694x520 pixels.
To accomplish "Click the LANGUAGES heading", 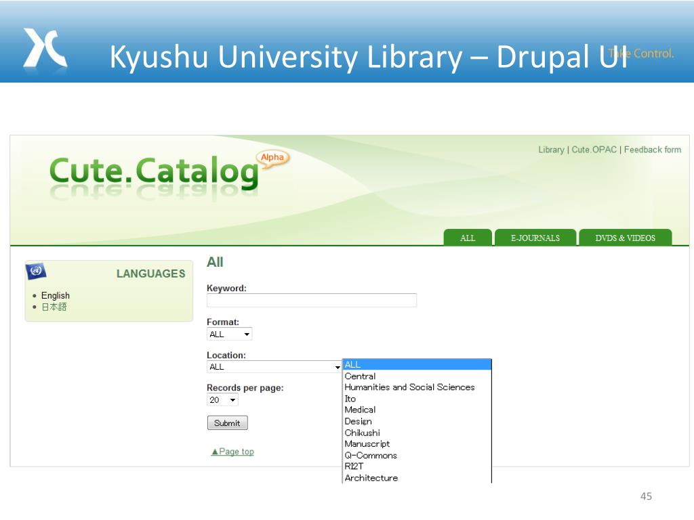I will [x=151, y=274].
